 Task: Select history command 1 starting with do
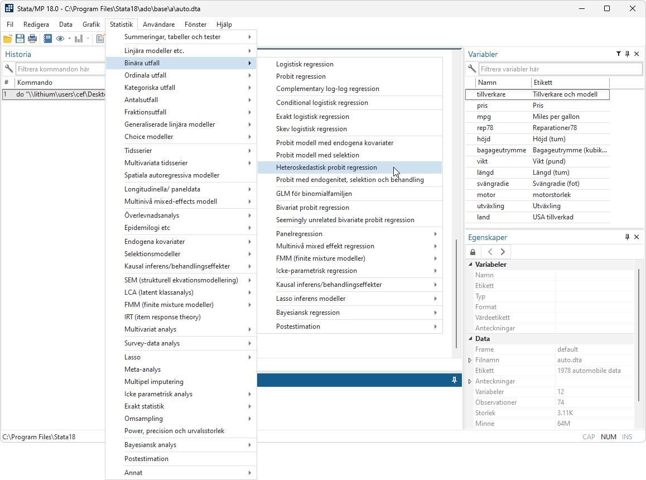pos(54,94)
